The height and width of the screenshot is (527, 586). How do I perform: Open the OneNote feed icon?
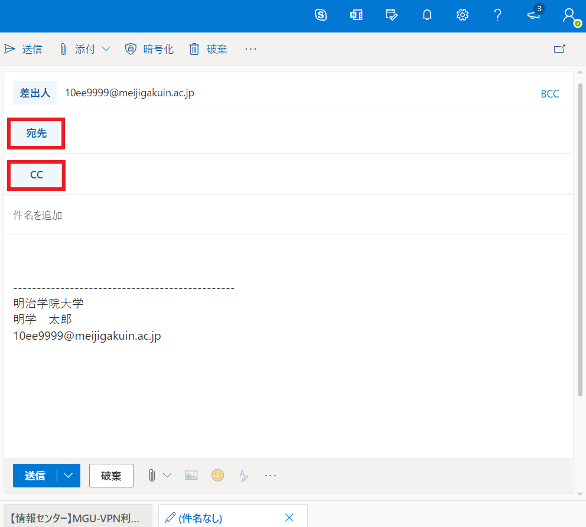[x=356, y=15]
